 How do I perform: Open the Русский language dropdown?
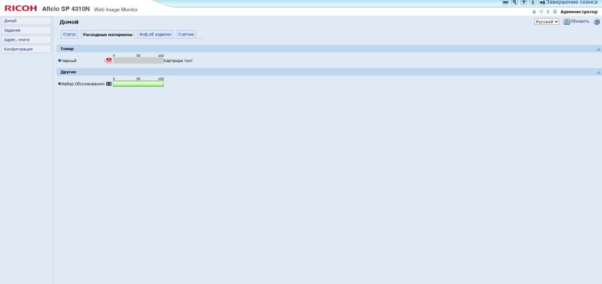pyautogui.click(x=546, y=22)
